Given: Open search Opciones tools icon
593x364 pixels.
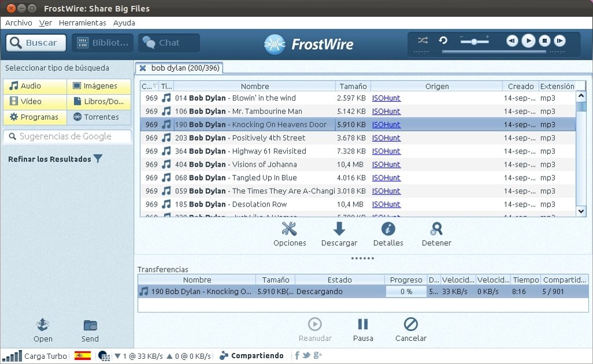Looking at the screenshot, I should point(290,229).
